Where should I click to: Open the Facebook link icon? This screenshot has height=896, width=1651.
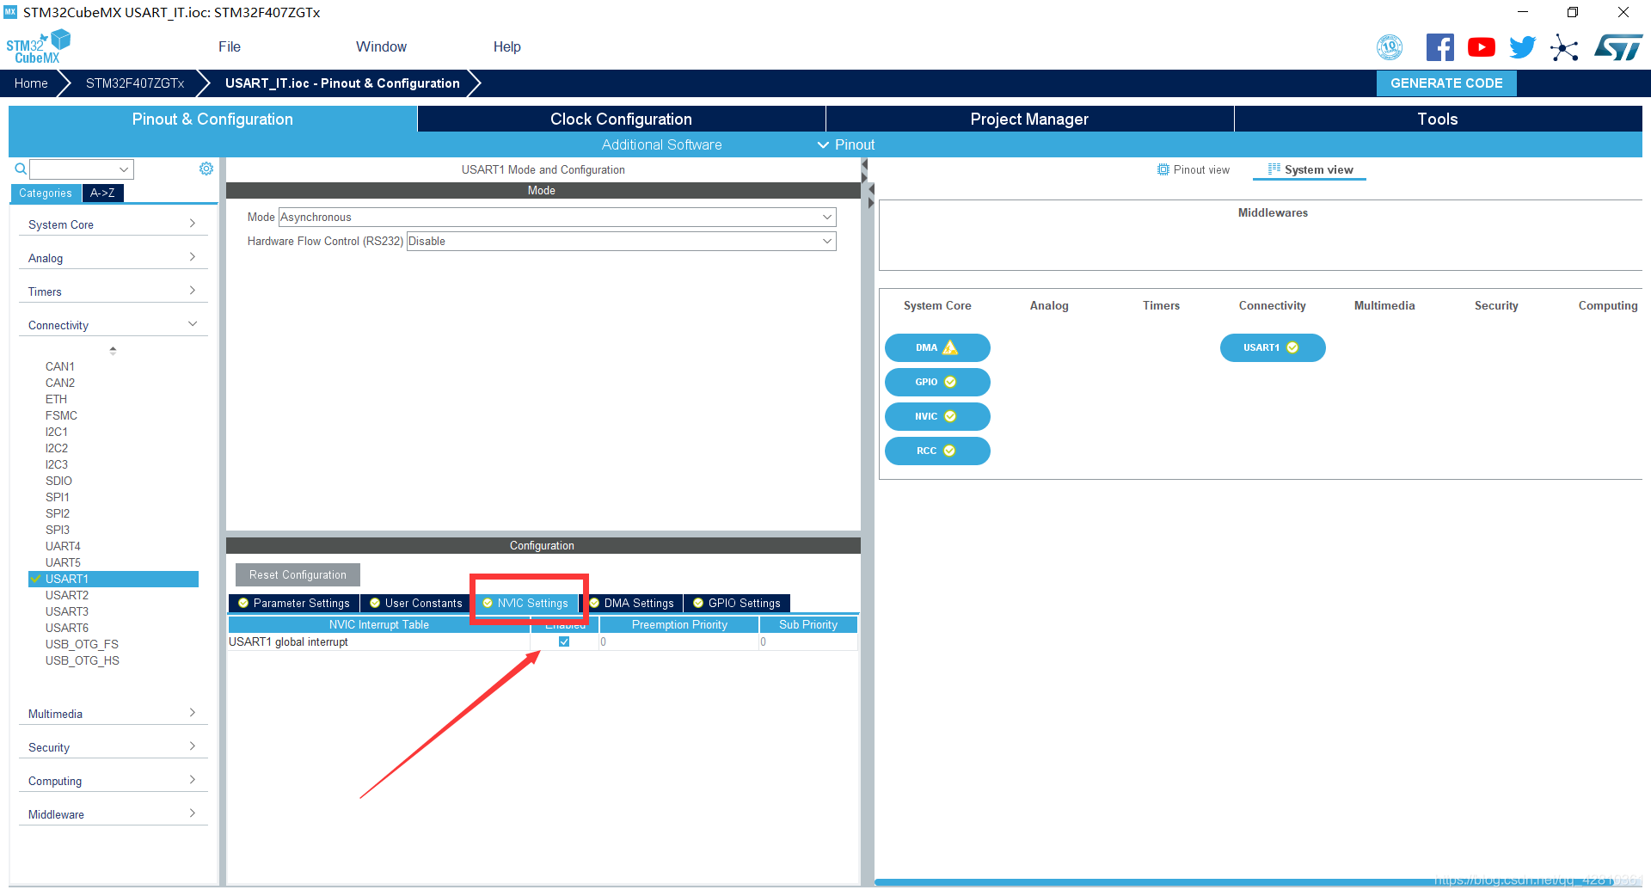click(x=1439, y=47)
